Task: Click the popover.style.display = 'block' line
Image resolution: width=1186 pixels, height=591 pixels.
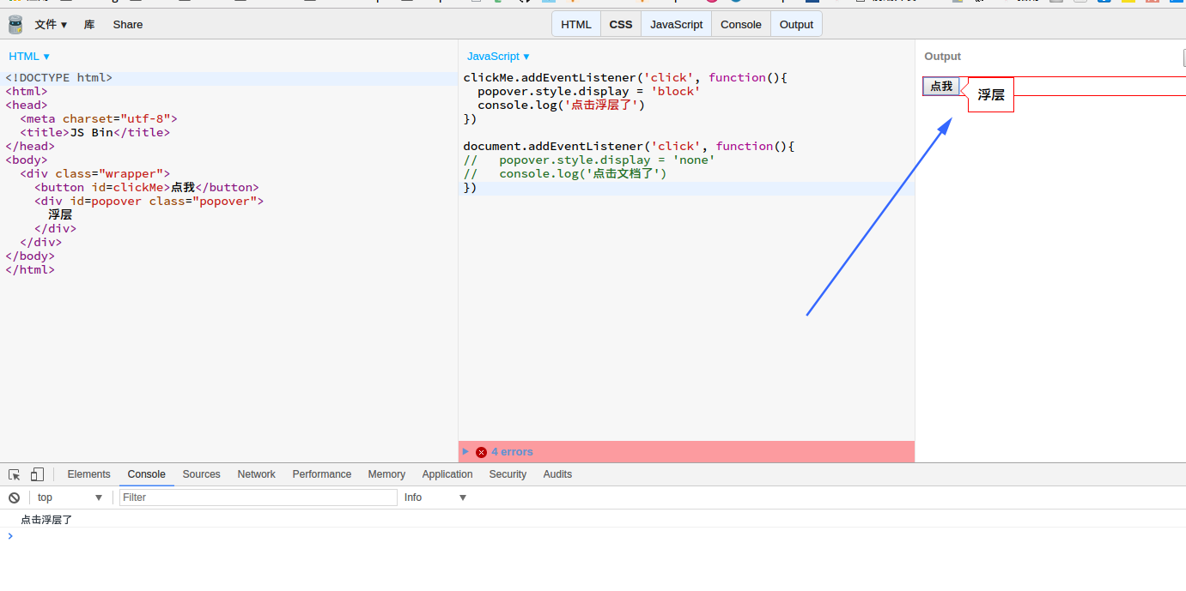Action: [589, 92]
